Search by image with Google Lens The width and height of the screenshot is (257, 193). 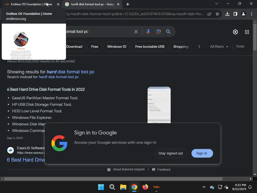[158, 32]
